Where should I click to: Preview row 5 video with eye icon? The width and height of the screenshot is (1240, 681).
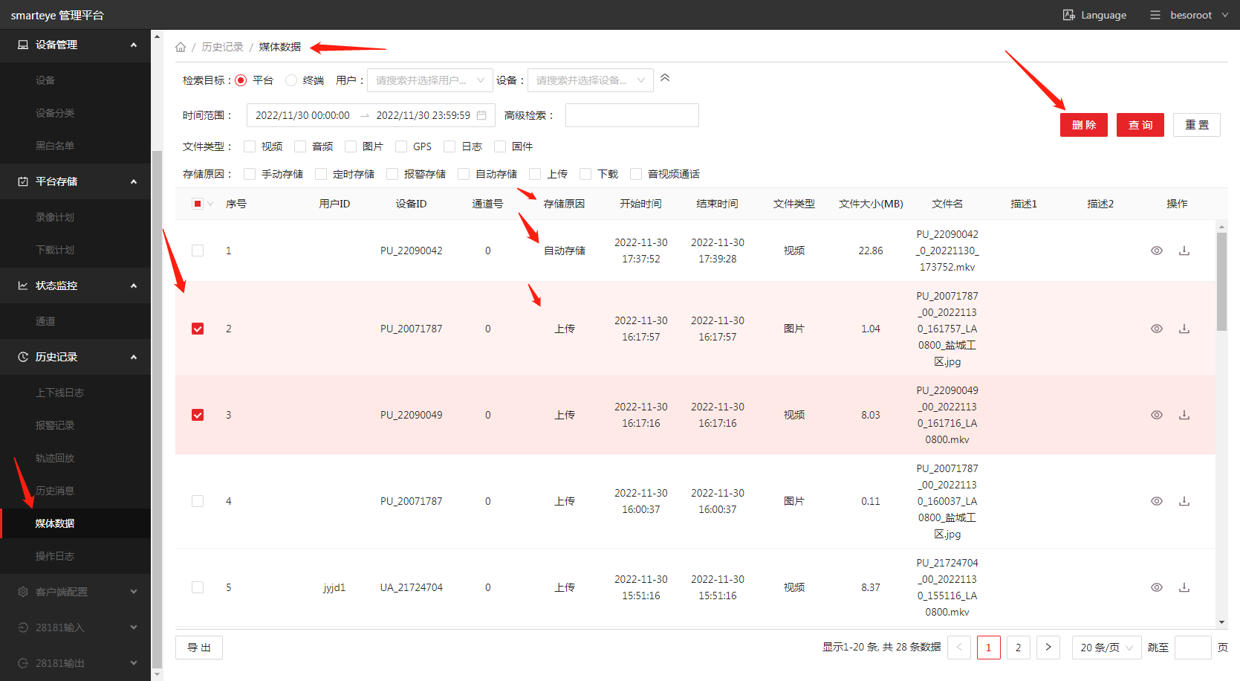pyautogui.click(x=1157, y=587)
